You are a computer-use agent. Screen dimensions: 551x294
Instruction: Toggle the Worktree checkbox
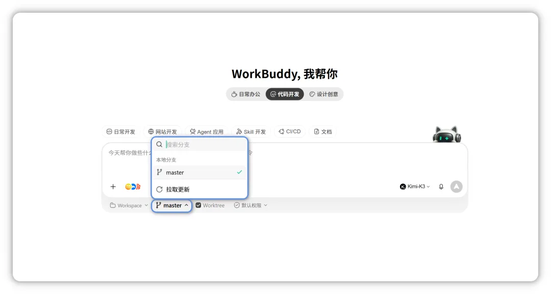click(198, 205)
